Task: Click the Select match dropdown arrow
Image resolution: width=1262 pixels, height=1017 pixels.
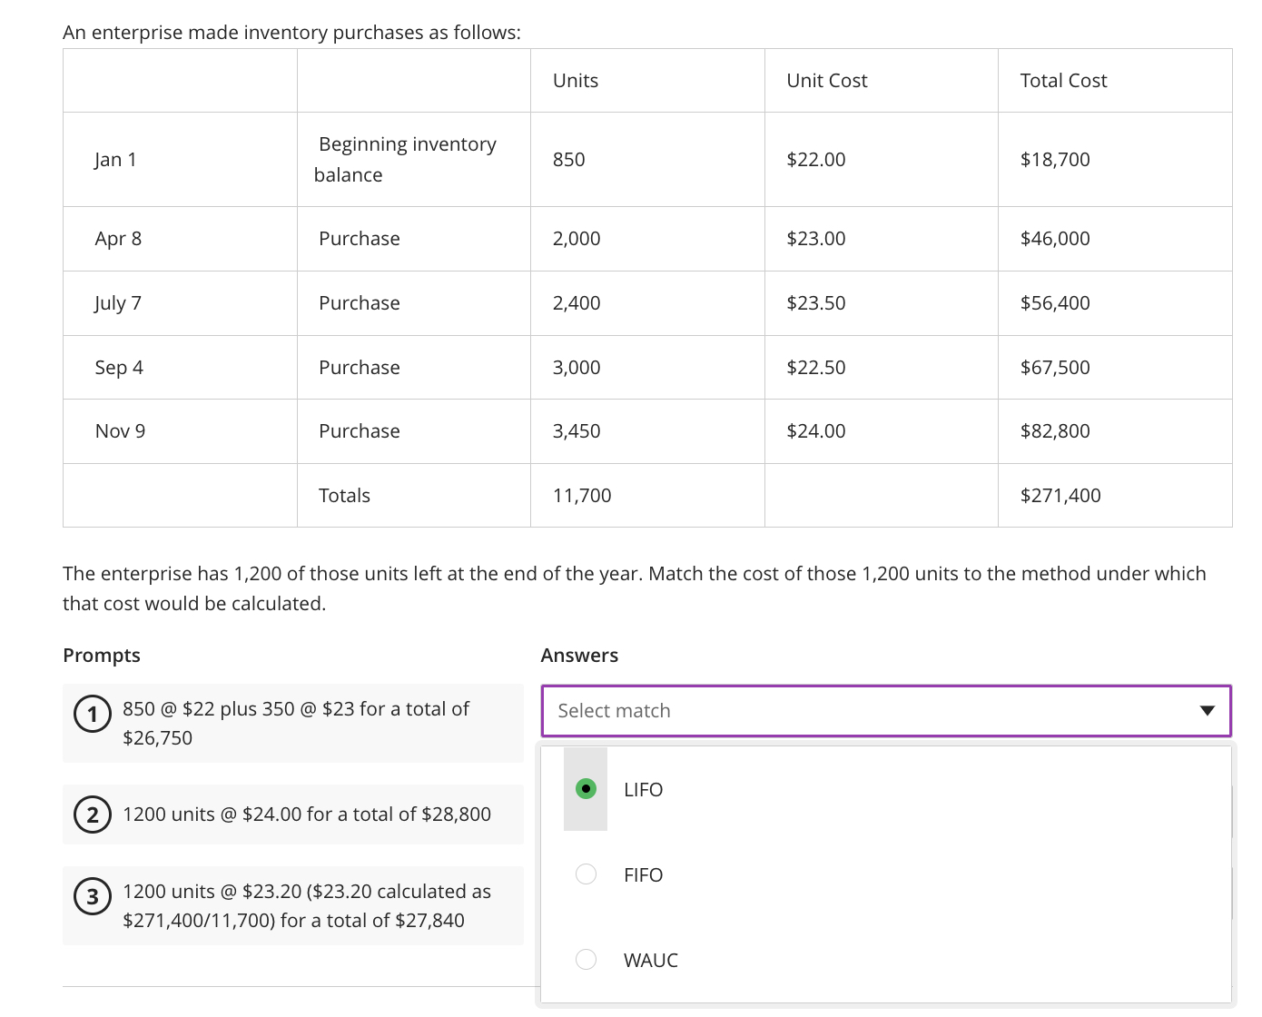Action: click(x=1207, y=711)
